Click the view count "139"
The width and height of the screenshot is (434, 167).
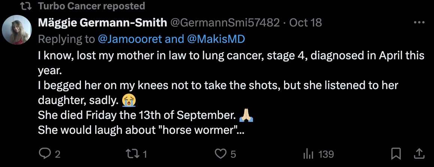(x=326, y=154)
